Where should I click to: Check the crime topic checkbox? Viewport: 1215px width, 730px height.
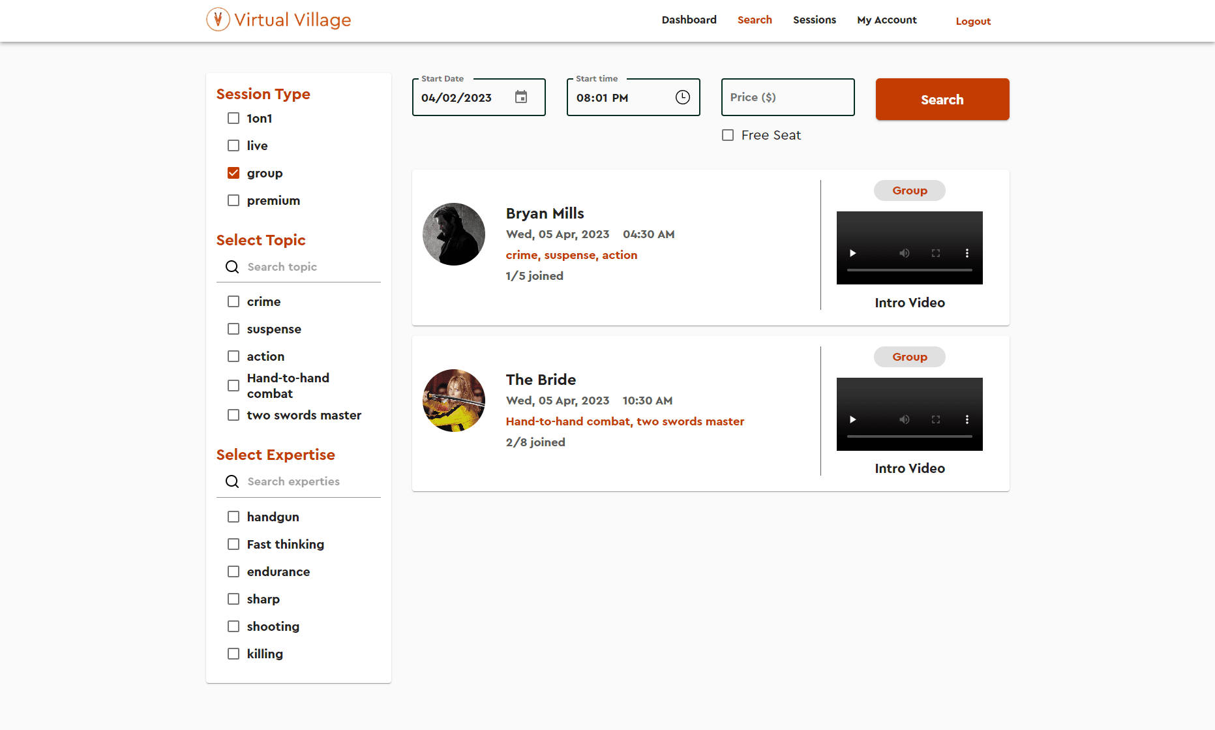tap(233, 301)
